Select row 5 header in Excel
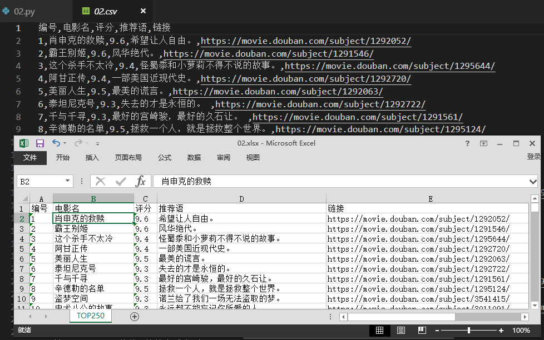Viewport: 544px width, 340px height. tap(22, 249)
